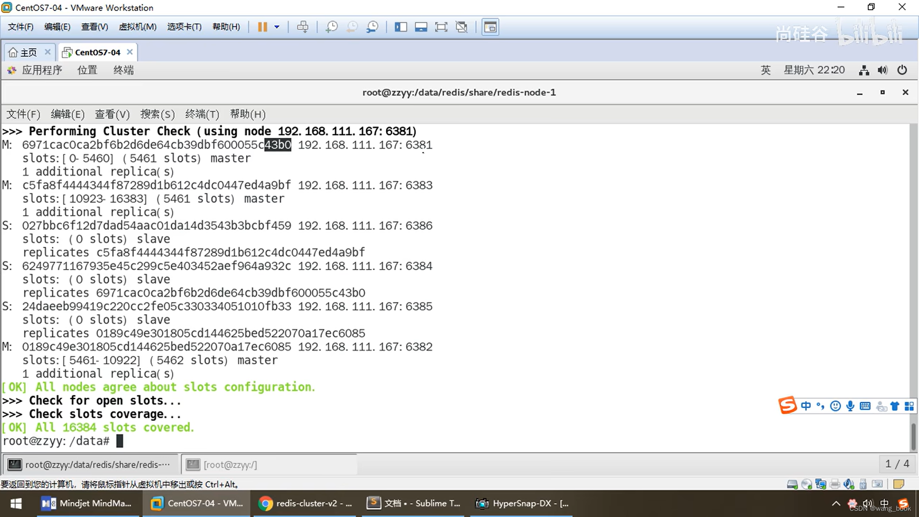
Task: Click the console view icon in the toolbar
Action: pos(490,27)
